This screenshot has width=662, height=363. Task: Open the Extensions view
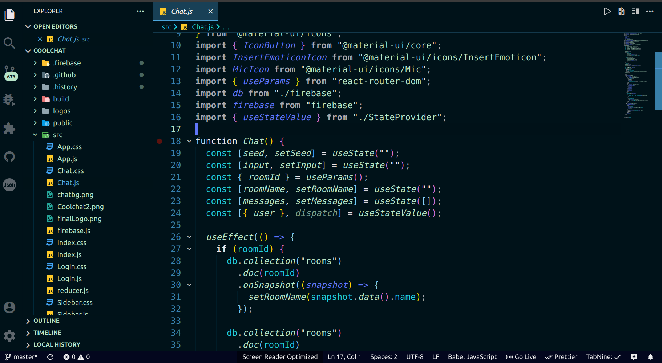point(9,128)
